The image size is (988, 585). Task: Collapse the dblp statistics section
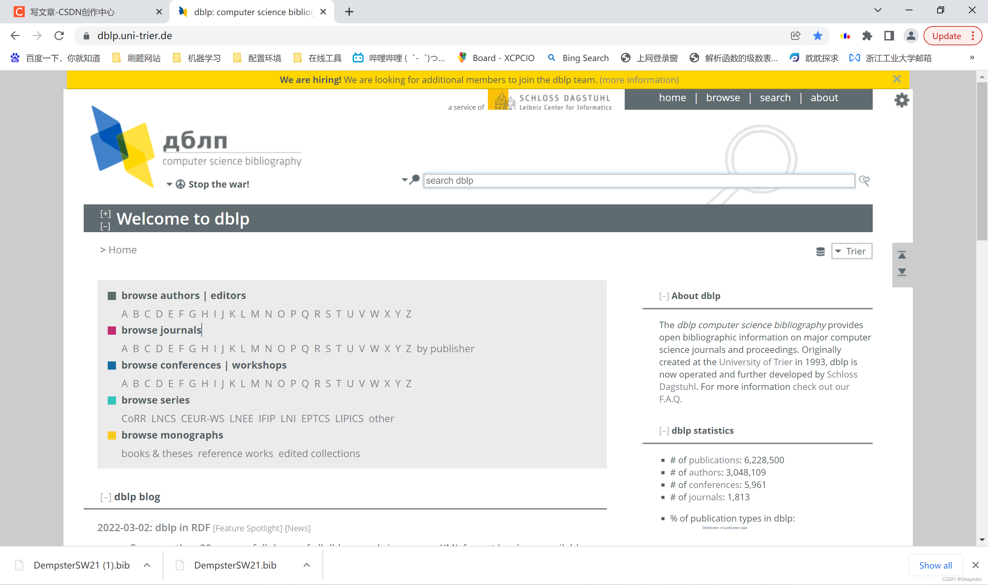click(663, 431)
